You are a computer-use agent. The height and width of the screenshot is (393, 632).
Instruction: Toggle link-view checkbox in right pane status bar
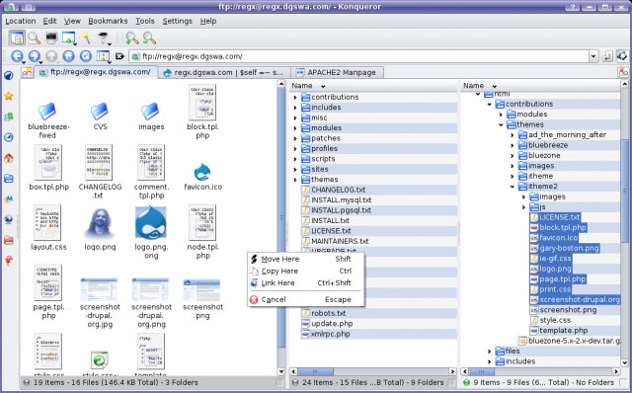point(624,382)
